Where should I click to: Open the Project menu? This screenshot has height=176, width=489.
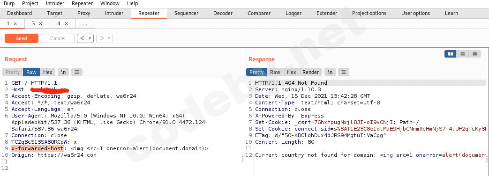point(30,3)
